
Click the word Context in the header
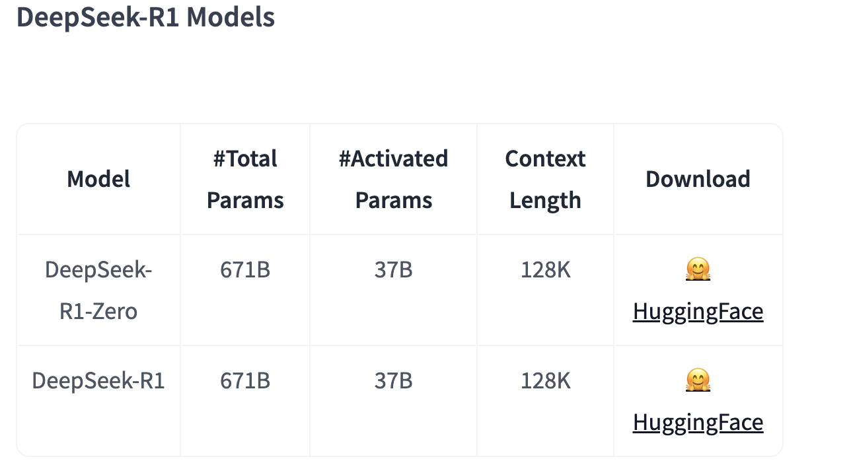point(545,159)
